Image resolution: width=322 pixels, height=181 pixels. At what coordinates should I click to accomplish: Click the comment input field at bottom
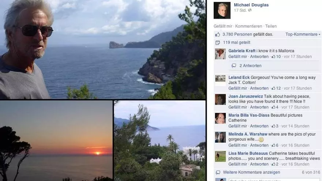274,180
